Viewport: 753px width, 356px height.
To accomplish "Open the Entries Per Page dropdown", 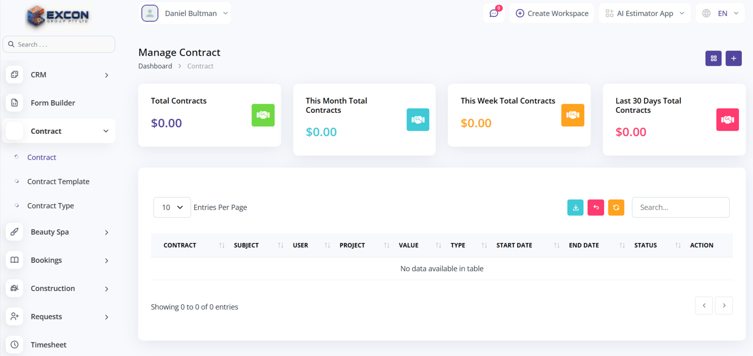I will tap(172, 207).
